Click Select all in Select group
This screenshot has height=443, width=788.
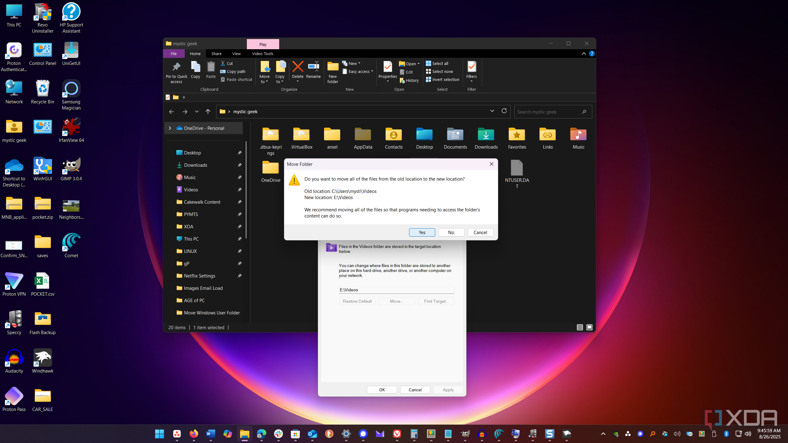[x=437, y=63]
